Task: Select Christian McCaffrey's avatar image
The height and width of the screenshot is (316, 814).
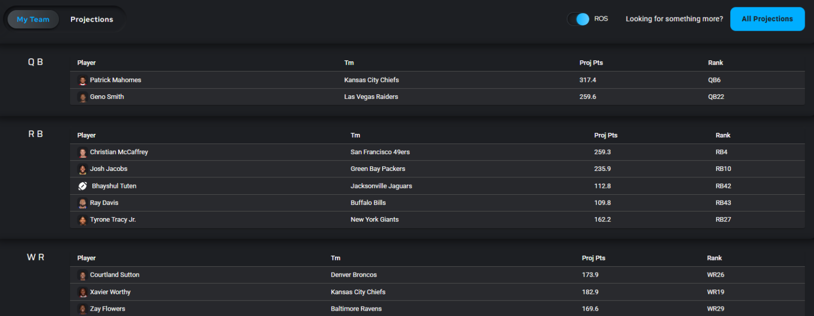Action: (83, 152)
